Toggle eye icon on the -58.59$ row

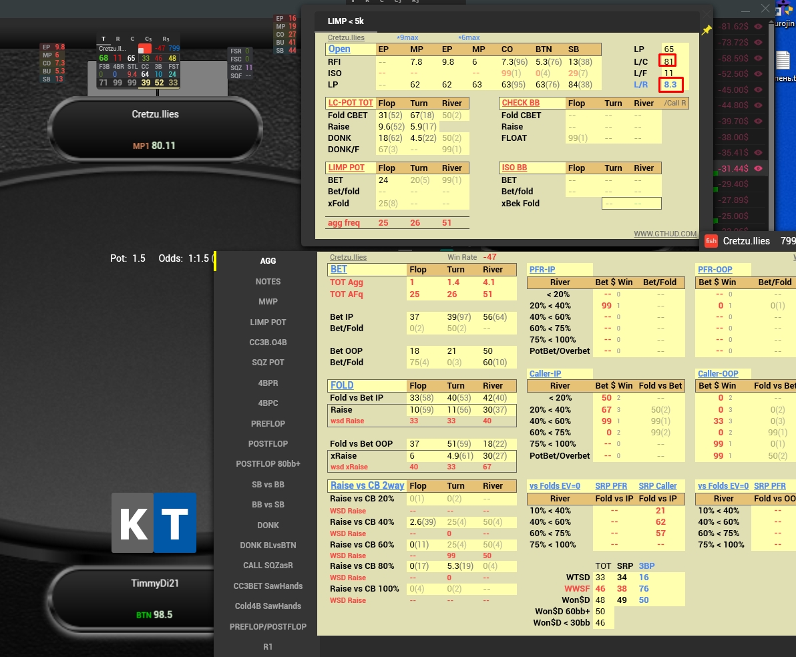pos(758,58)
